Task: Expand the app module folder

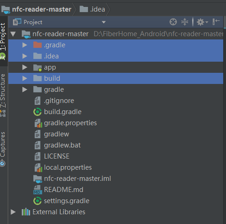Action: 25,67
